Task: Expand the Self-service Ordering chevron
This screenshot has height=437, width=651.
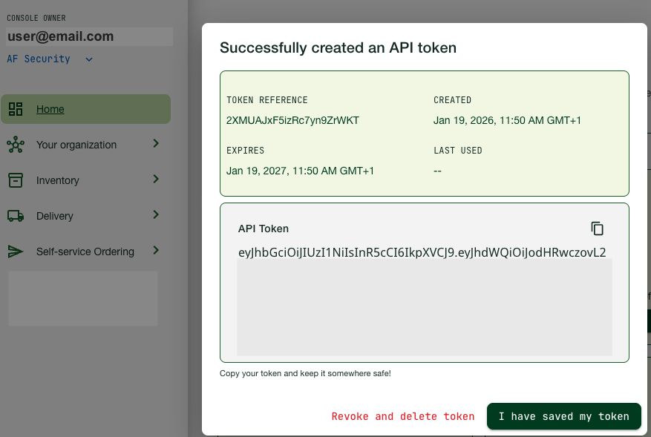Action: coord(156,251)
